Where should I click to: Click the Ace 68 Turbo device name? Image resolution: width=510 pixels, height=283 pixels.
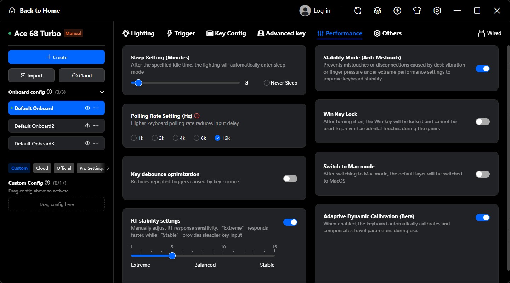click(x=38, y=34)
